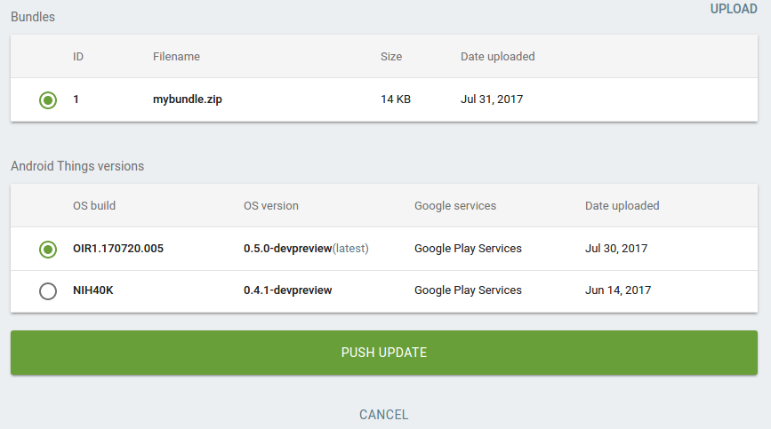Click the 0.5.0-devpreview version text
Screen dimensions: 771x429
[287, 249]
